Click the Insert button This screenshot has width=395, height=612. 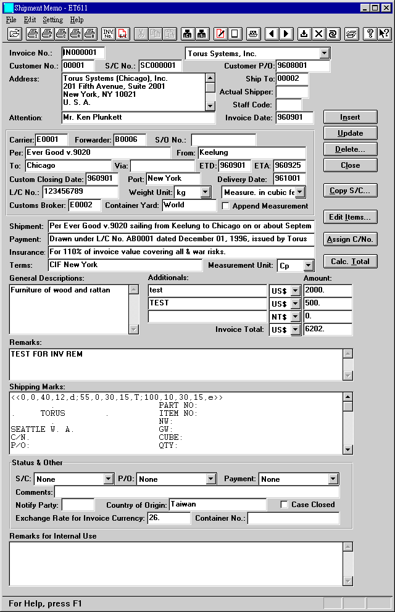pos(350,117)
